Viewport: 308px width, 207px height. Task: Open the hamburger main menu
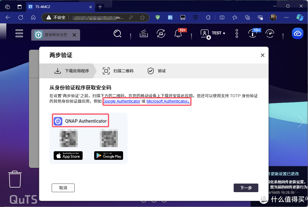(19, 33)
